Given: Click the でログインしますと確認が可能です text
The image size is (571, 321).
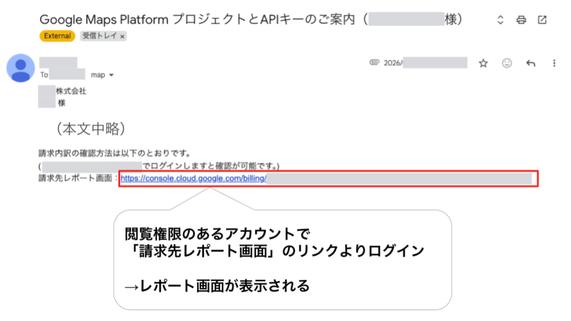Looking at the screenshot, I should tap(209, 166).
